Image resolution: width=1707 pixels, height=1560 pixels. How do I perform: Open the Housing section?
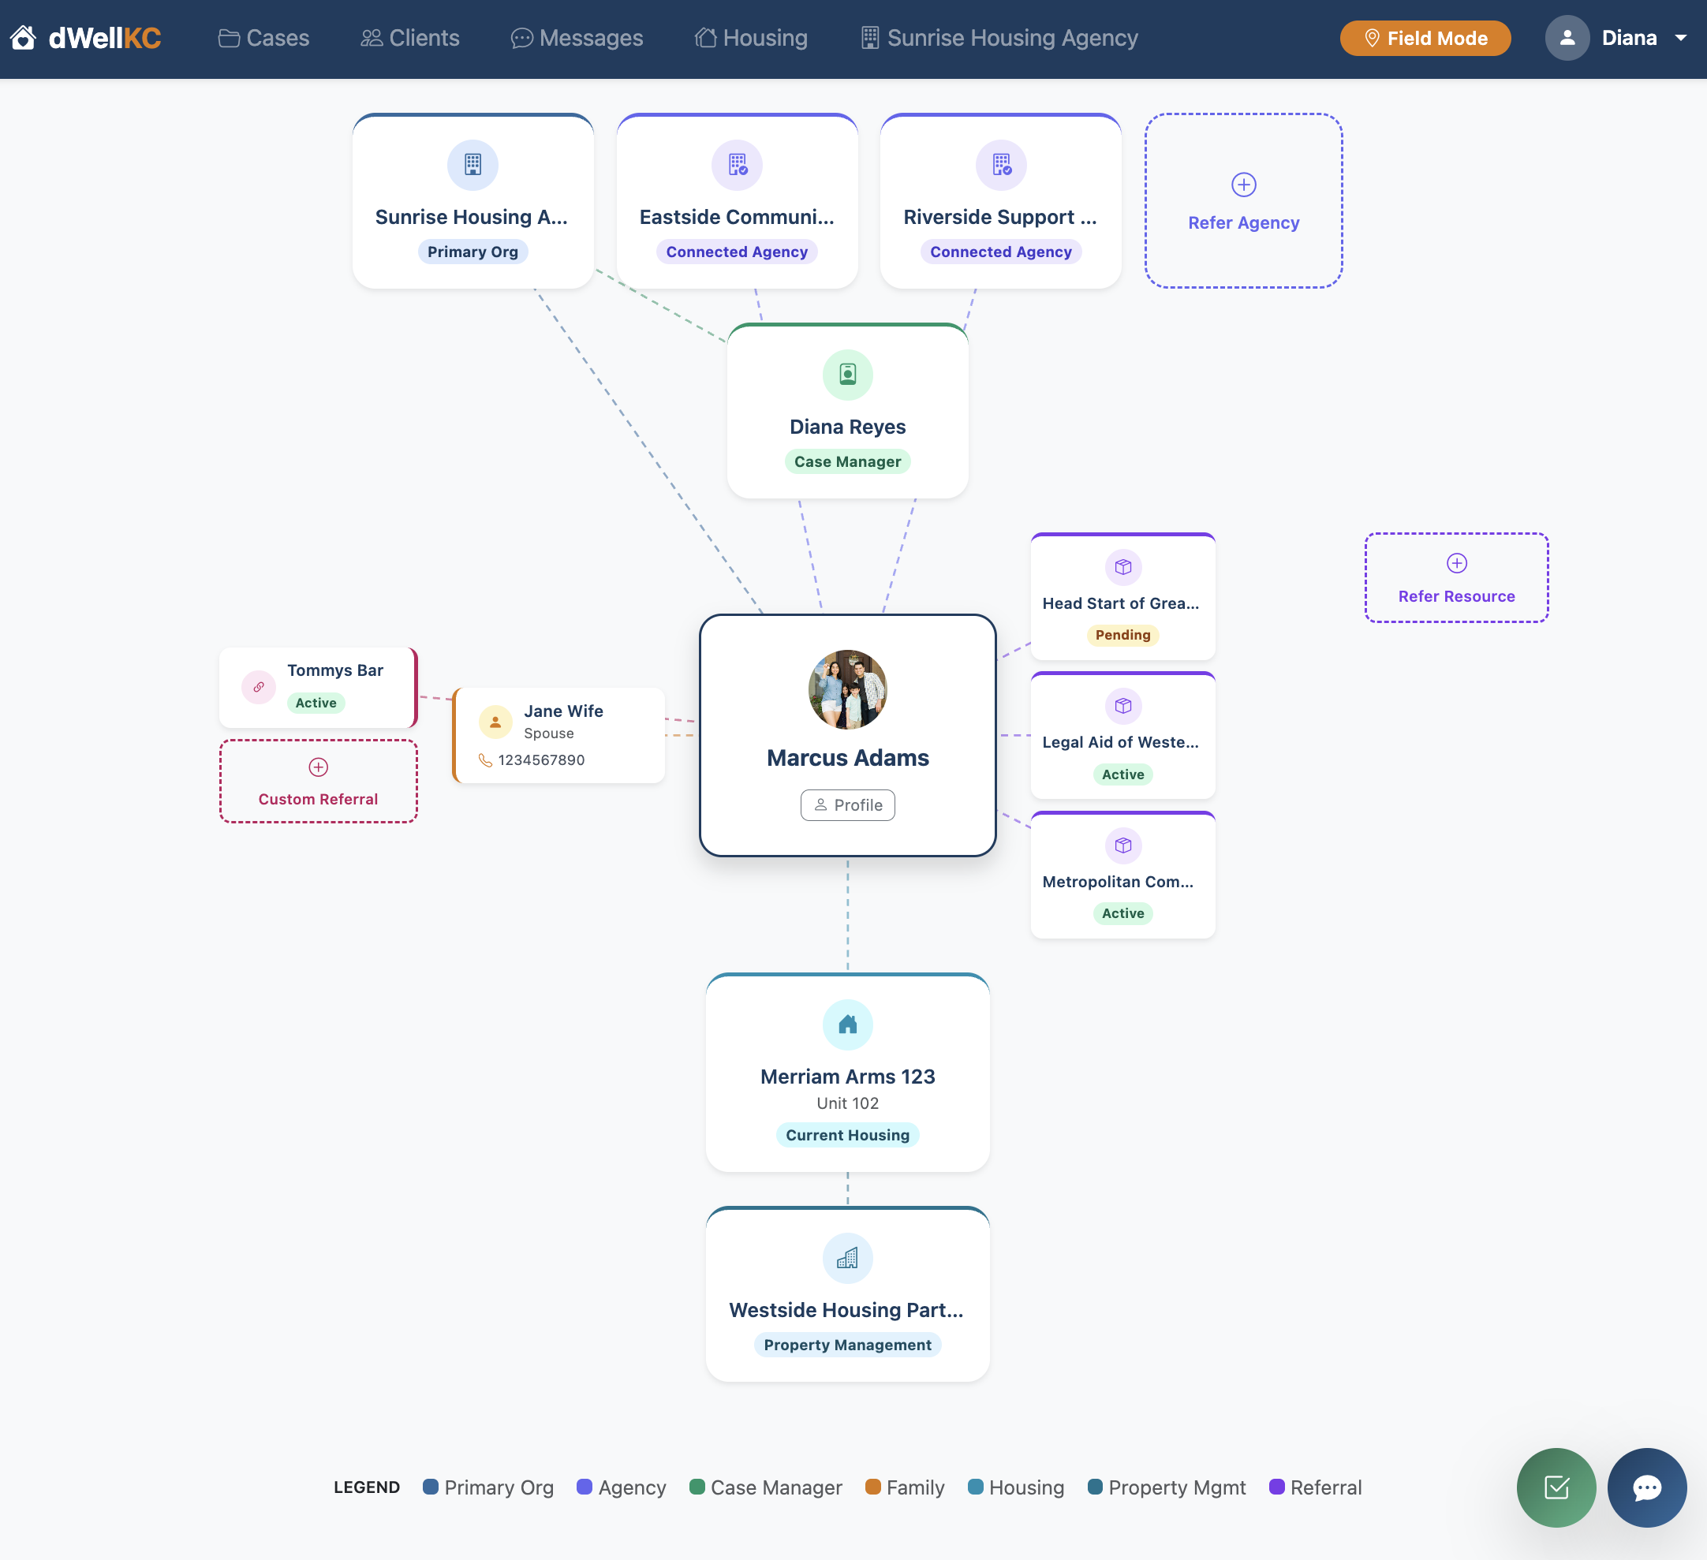(751, 38)
